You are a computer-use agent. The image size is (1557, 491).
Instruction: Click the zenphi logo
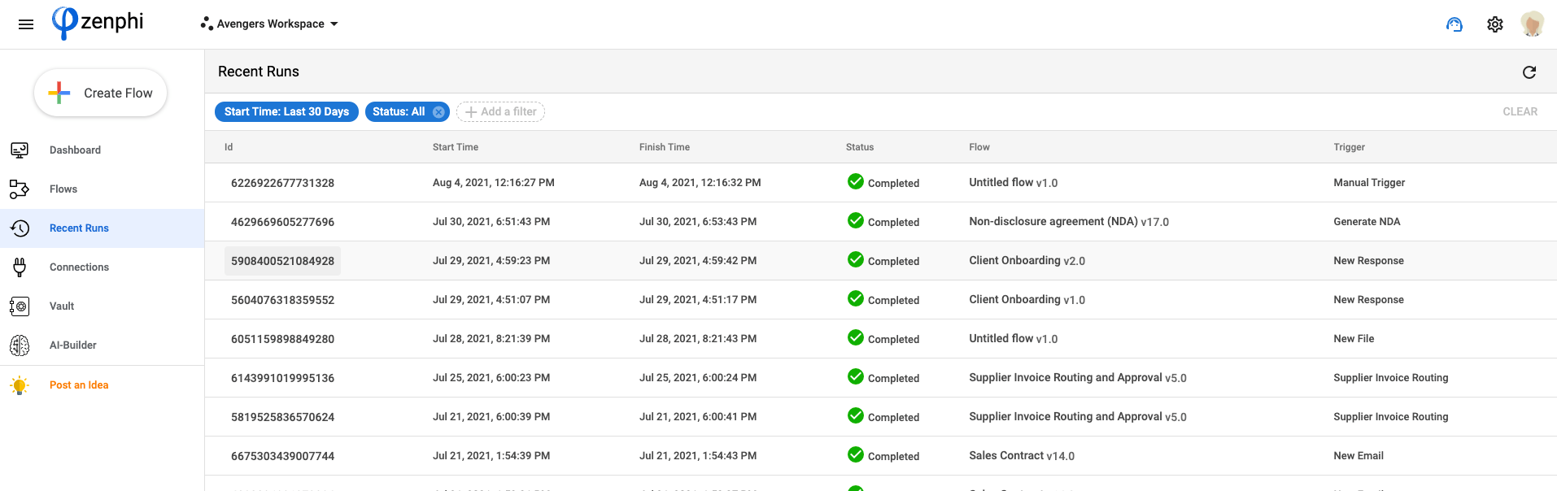[98, 22]
